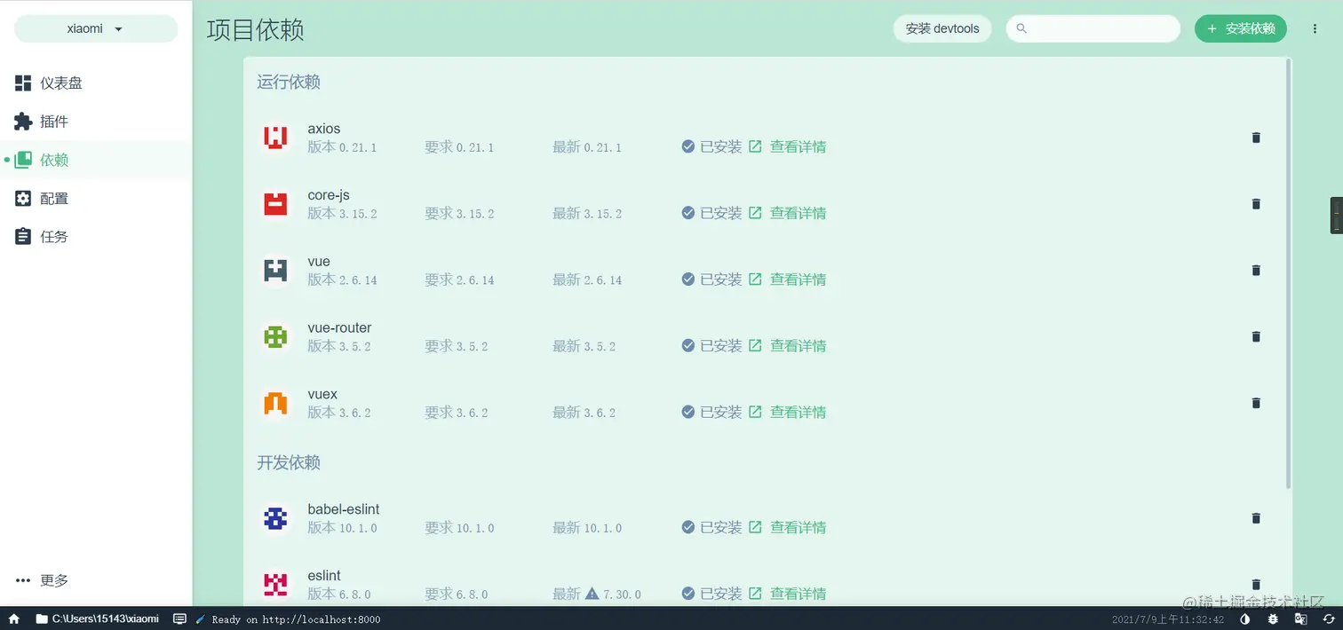
Task: Delete the core-js dependency
Action: pyautogui.click(x=1256, y=204)
